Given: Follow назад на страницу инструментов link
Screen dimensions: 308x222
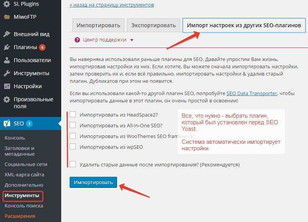Looking at the screenshot, I should 112,5.
